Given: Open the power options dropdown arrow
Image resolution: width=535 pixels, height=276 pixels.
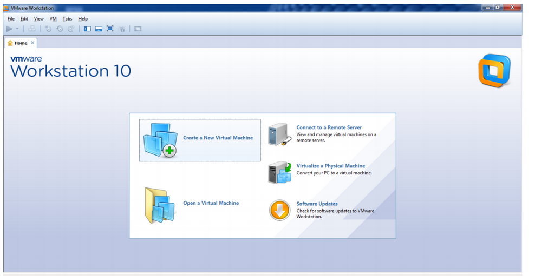Looking at the screenshot, I should (x=17, y=29).
